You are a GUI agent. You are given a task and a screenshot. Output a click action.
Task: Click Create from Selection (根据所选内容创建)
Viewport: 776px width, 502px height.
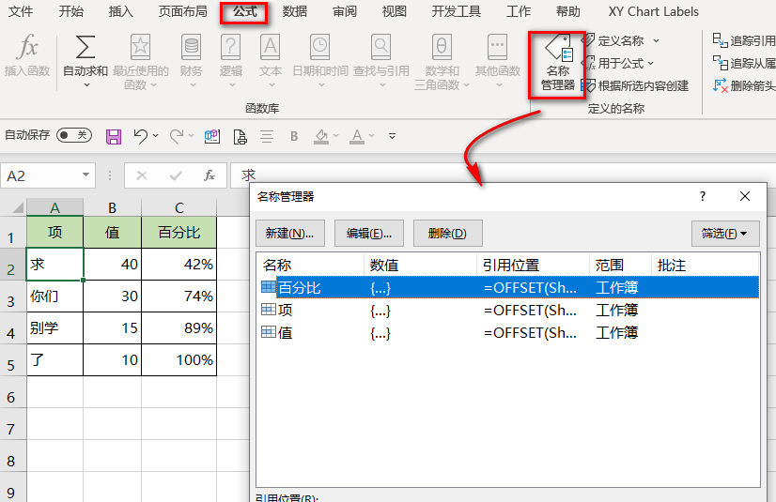[x=635, y=86]
